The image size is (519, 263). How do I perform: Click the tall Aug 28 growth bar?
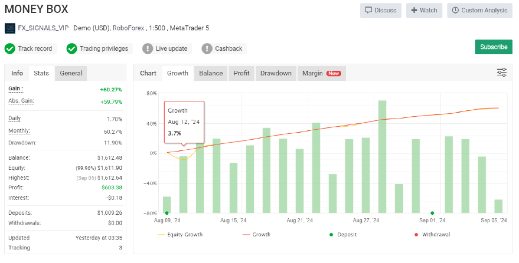[x=382, y=157]
